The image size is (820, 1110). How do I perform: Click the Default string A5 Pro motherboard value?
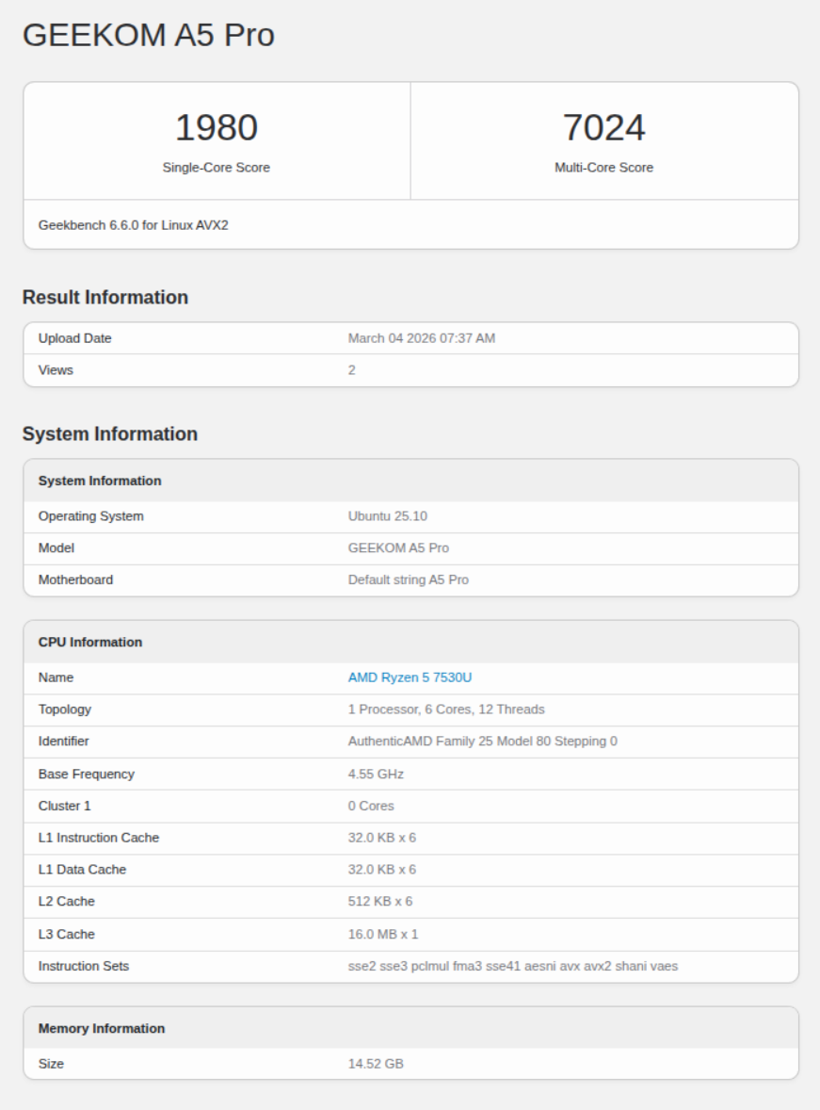(x=408, y=580)
